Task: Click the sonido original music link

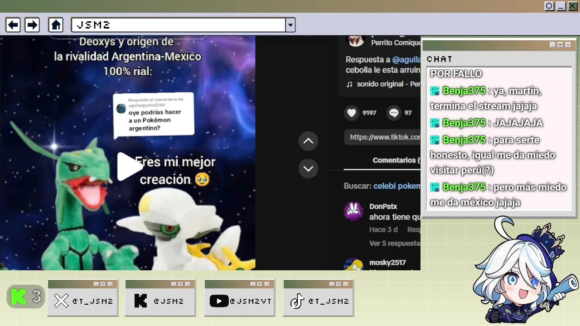Action: point(388,84)
